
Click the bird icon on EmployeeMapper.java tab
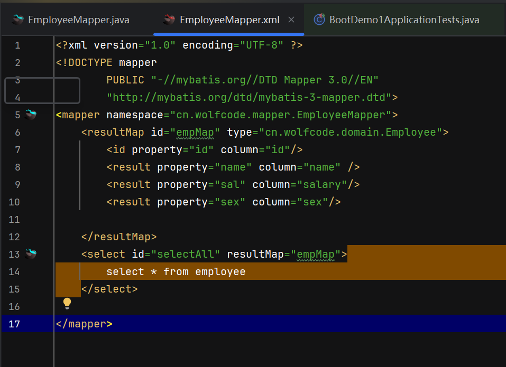click(18, 20)
